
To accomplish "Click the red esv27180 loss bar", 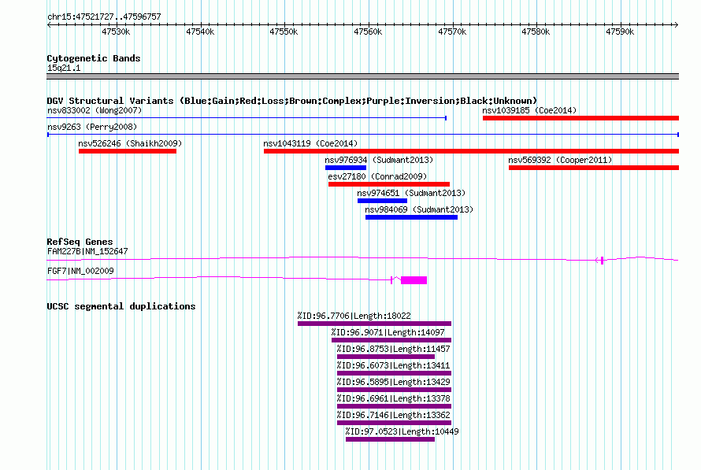I will [389, 184].
